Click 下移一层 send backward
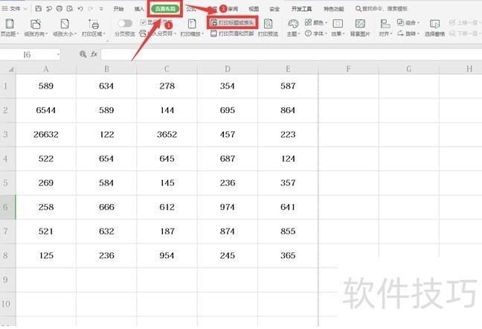The height and width of the screenshot is (329, 482). [465, 33]
